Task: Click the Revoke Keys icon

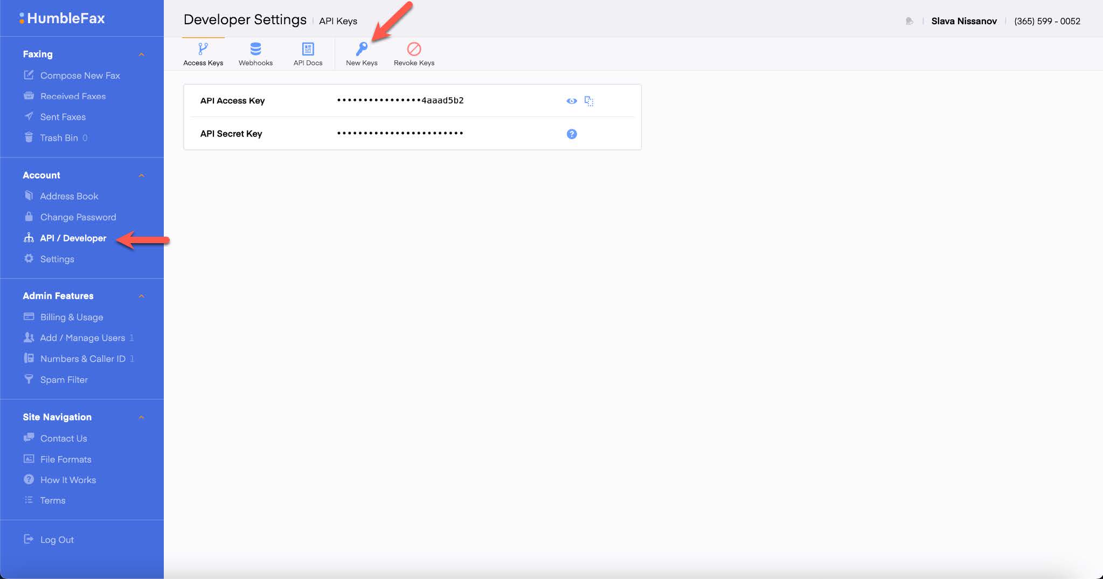Action: (x=413, y=49)
